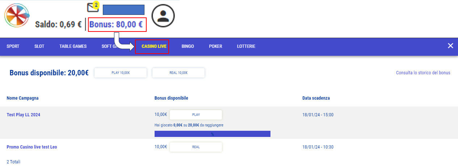This screenshot has width=458, height=167.
Task: Open Promo Casino live test Leo campaign
Action: pyautogui.click(x=32, y=147)
